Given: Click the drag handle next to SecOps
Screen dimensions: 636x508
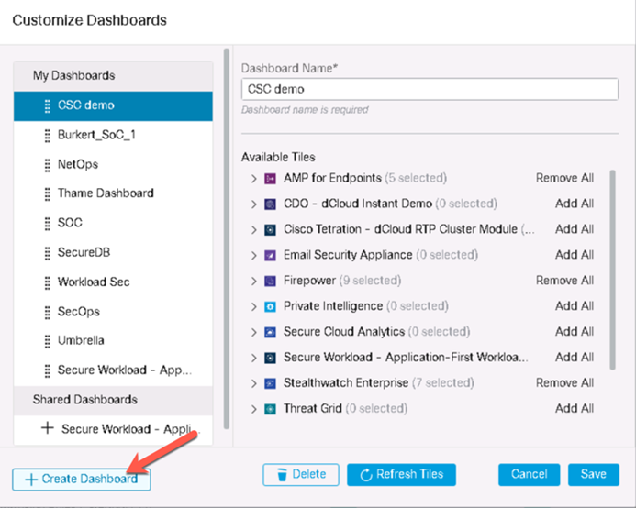Looking at the screenshot, I should coord(48,312).
